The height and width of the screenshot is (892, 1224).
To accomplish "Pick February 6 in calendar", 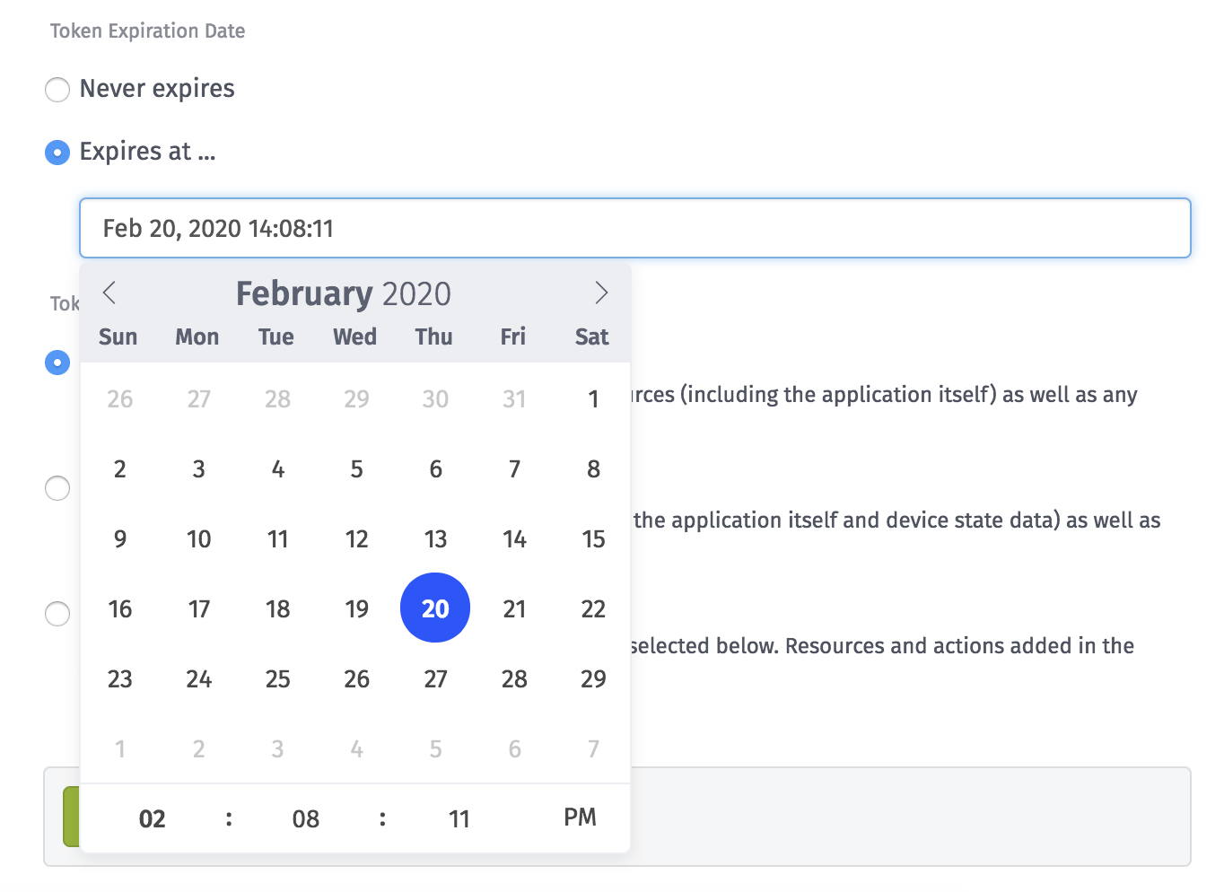I will pyautogui.click(x=435, y=468).
